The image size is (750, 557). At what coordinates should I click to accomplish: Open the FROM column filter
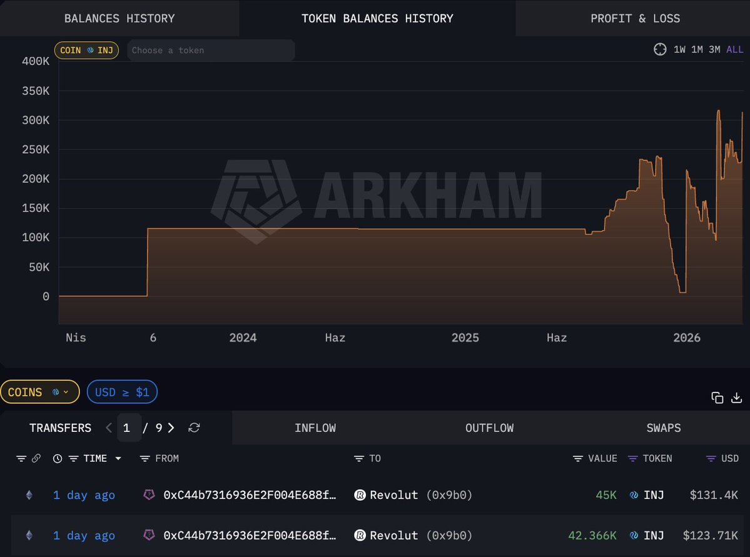[x=144, y=458]
